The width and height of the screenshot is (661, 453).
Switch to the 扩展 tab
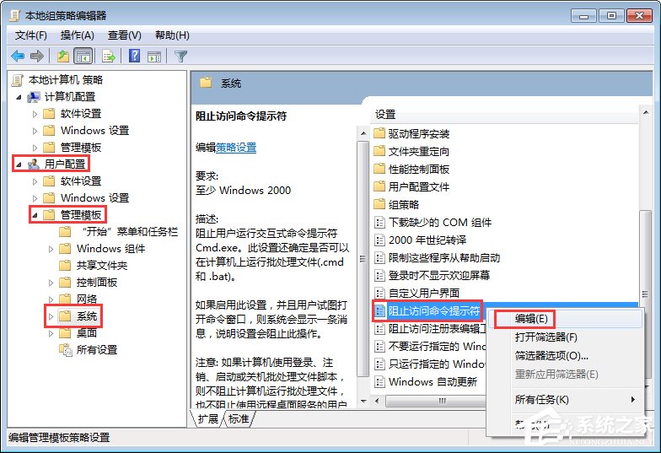click(207, 418)
